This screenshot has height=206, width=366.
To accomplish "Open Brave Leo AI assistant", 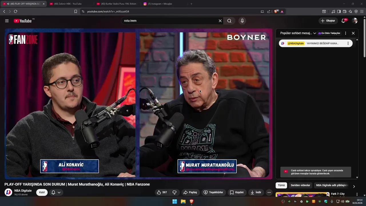I will pyautogui.click(x=350, y=11).
